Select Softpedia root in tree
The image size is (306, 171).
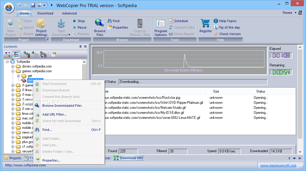click(23, 62)
